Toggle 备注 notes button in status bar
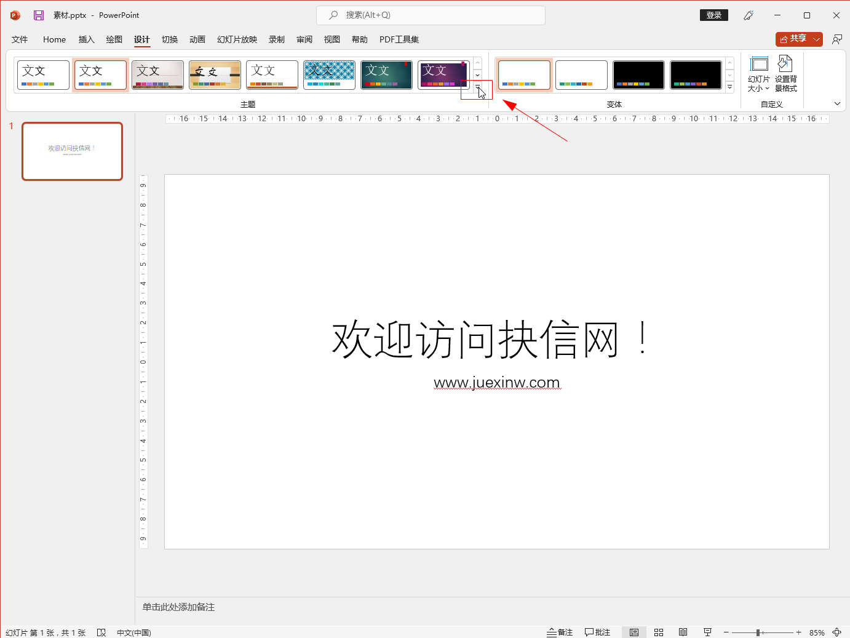This screenshot has width=850, height=638. click(x=560, y=632)
